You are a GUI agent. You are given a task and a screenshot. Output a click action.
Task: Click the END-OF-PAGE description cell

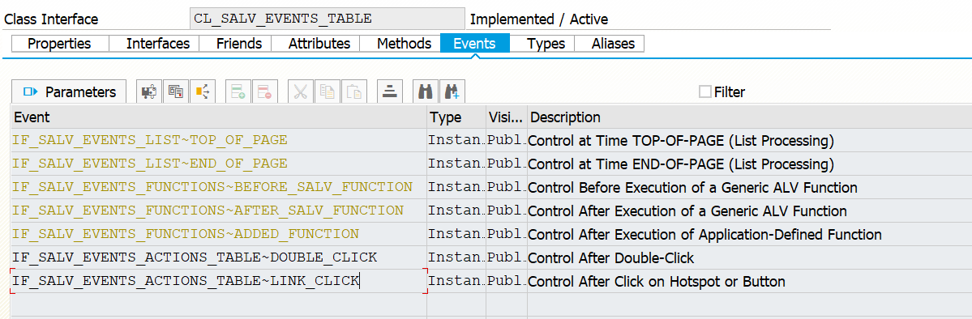click(749, 164)
